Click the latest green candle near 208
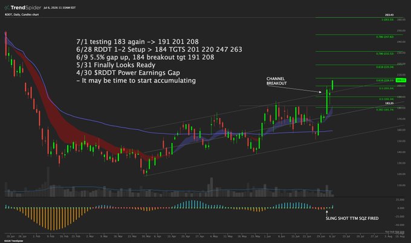 click(332, 85)
